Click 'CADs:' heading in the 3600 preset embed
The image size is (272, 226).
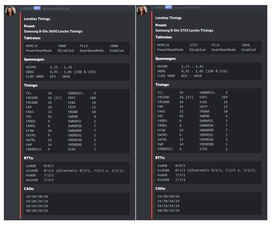click(x=29, y=189)
